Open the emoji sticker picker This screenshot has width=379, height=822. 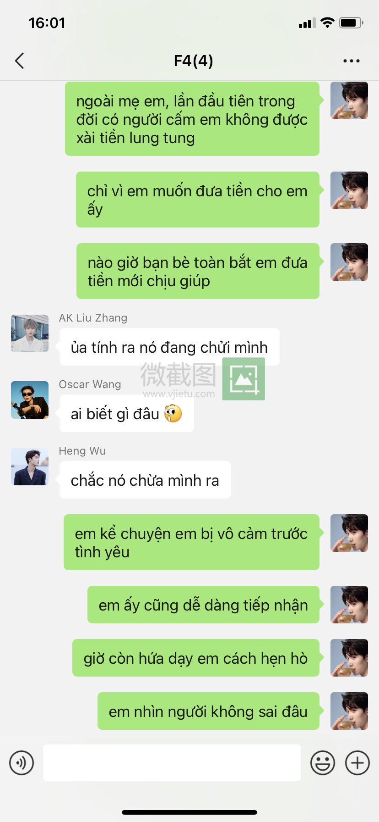point(323,763)
